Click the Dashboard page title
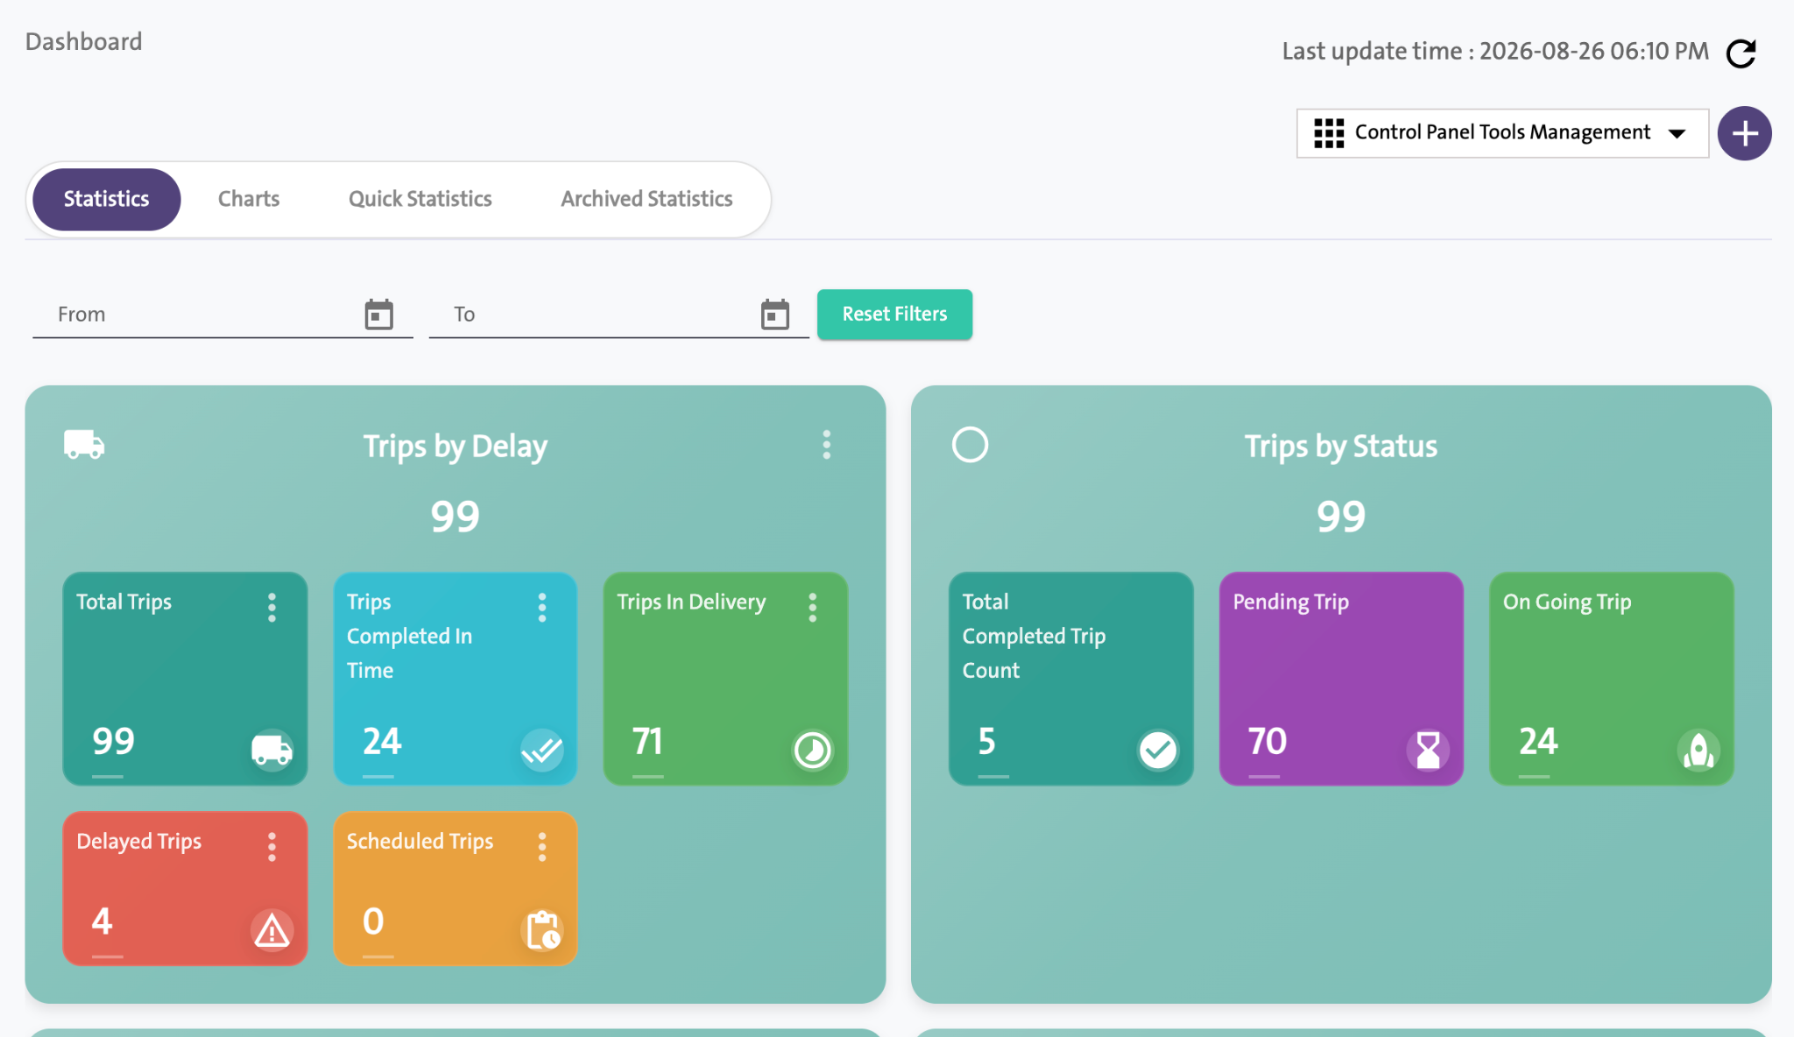 (83, 41)
